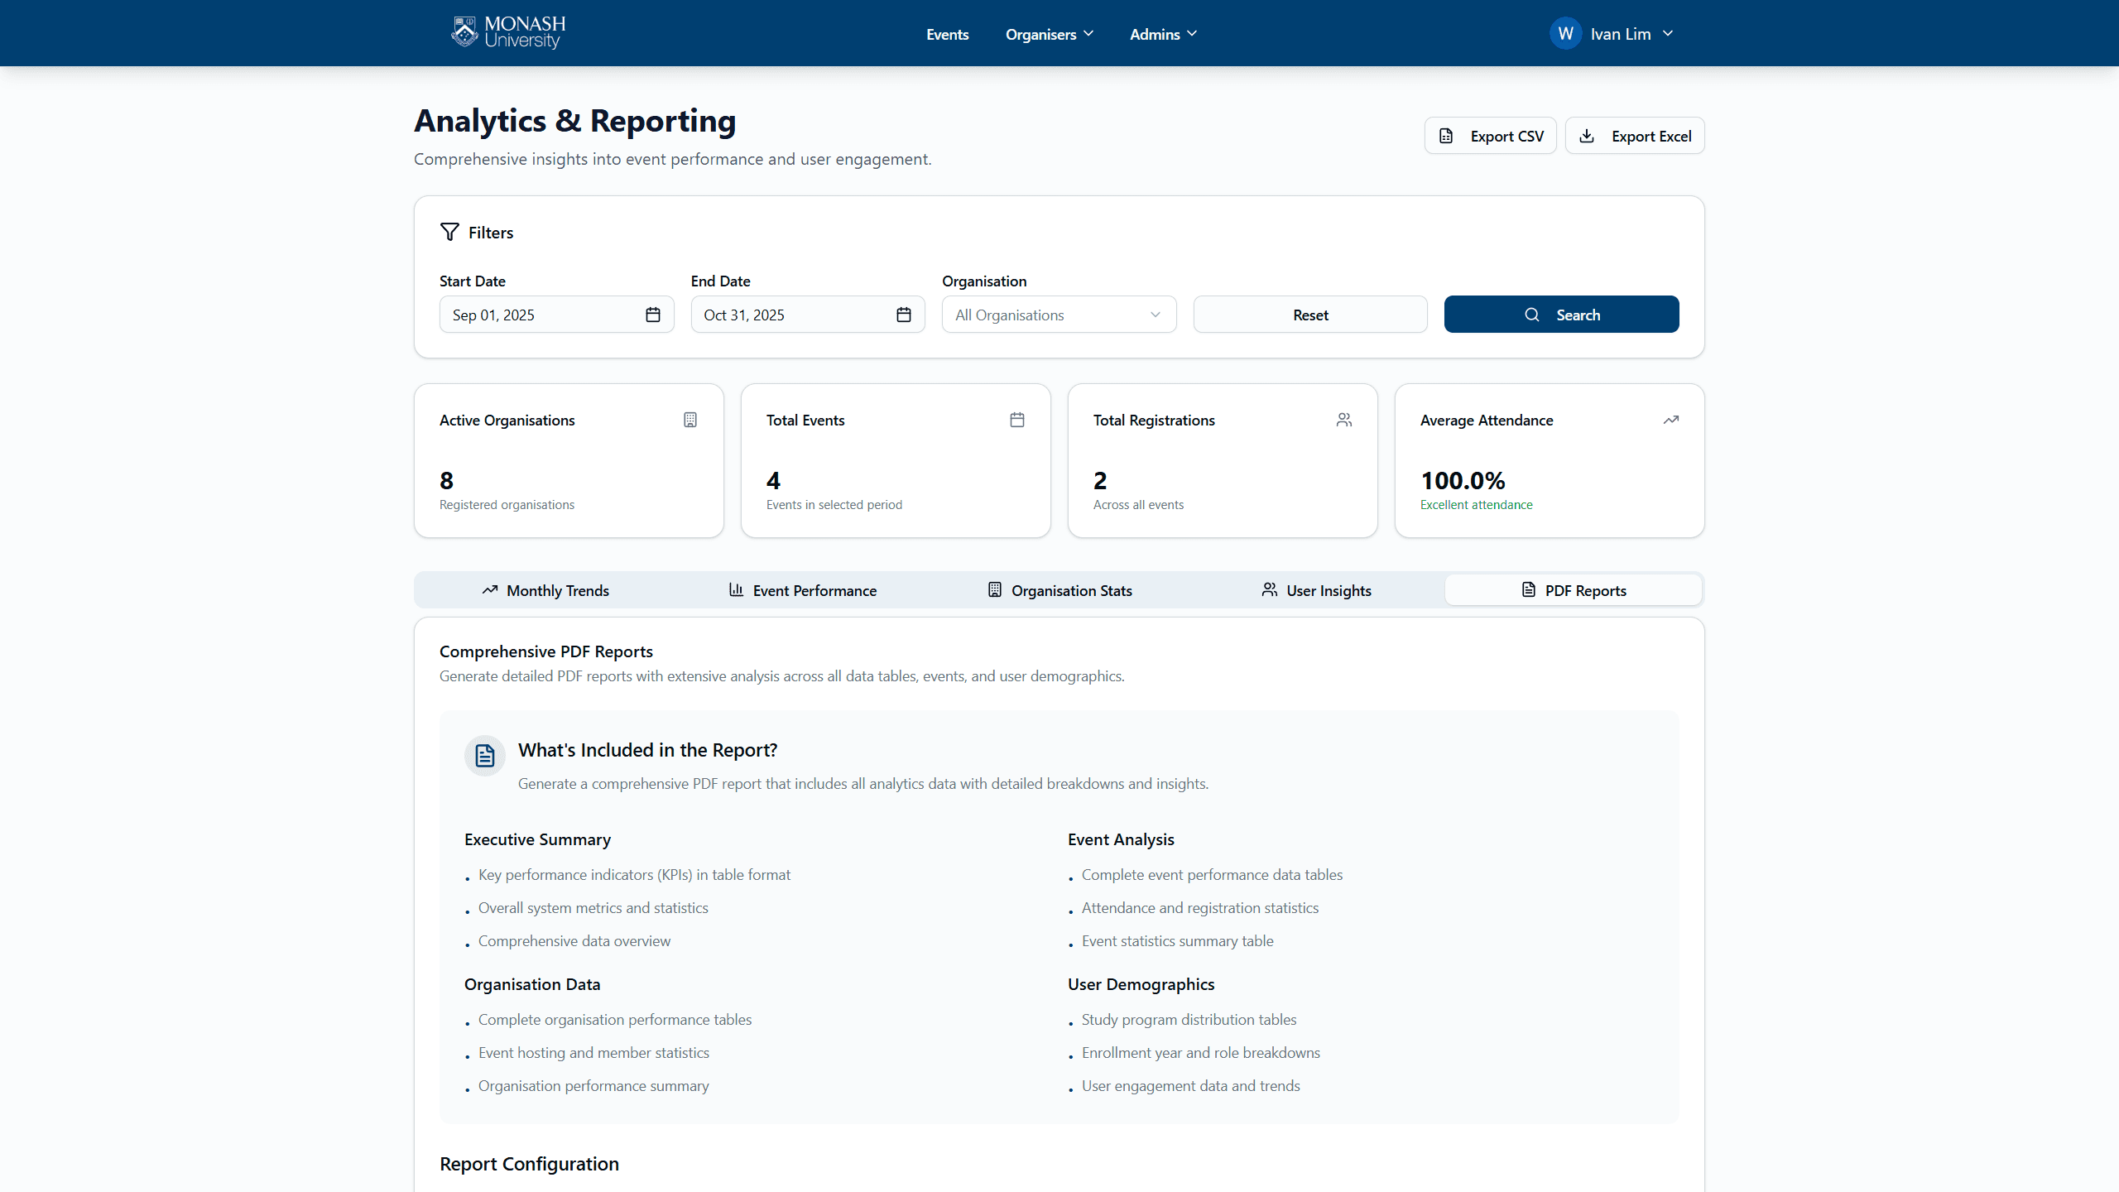Viewport: 2119px width, 1192px height.
Task: Click the calendar icon on Total Events card
Action: coord(1017,420)
